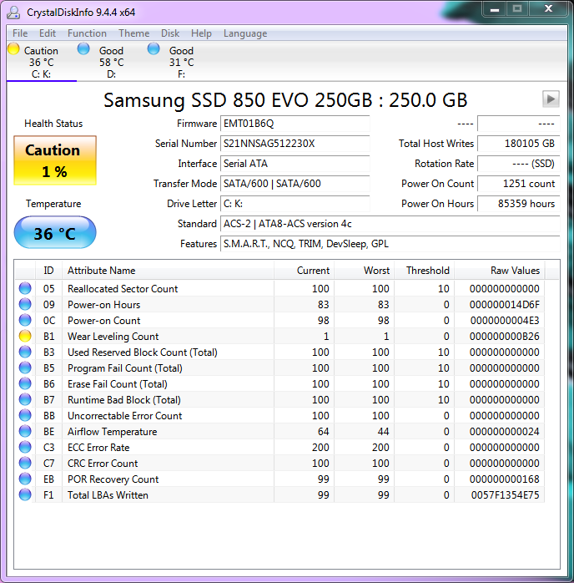The height and width of the screenshot is (583, 574).
Task: Click the status orb for Airflow Temperature
Action: click(x=25, y=431)
